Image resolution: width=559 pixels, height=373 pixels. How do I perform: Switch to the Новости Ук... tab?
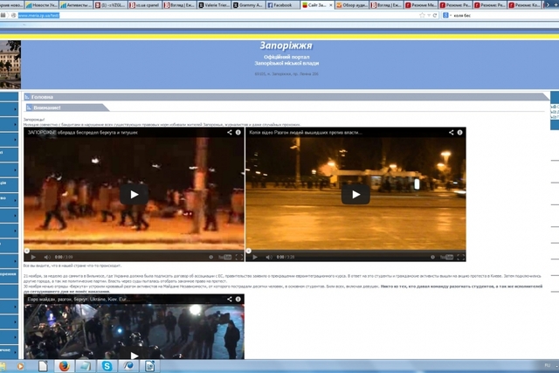point(41,5)
